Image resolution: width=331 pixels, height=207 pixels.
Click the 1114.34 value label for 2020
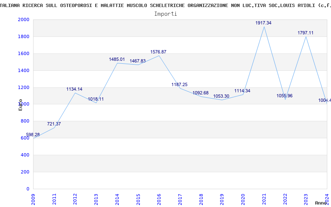click(x=242, y=91)
